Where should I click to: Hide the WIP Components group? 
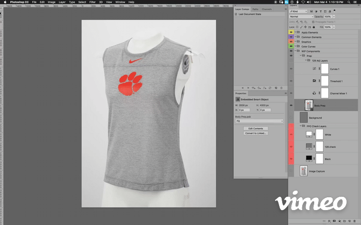pyautogui.click(x=291, y=51)
